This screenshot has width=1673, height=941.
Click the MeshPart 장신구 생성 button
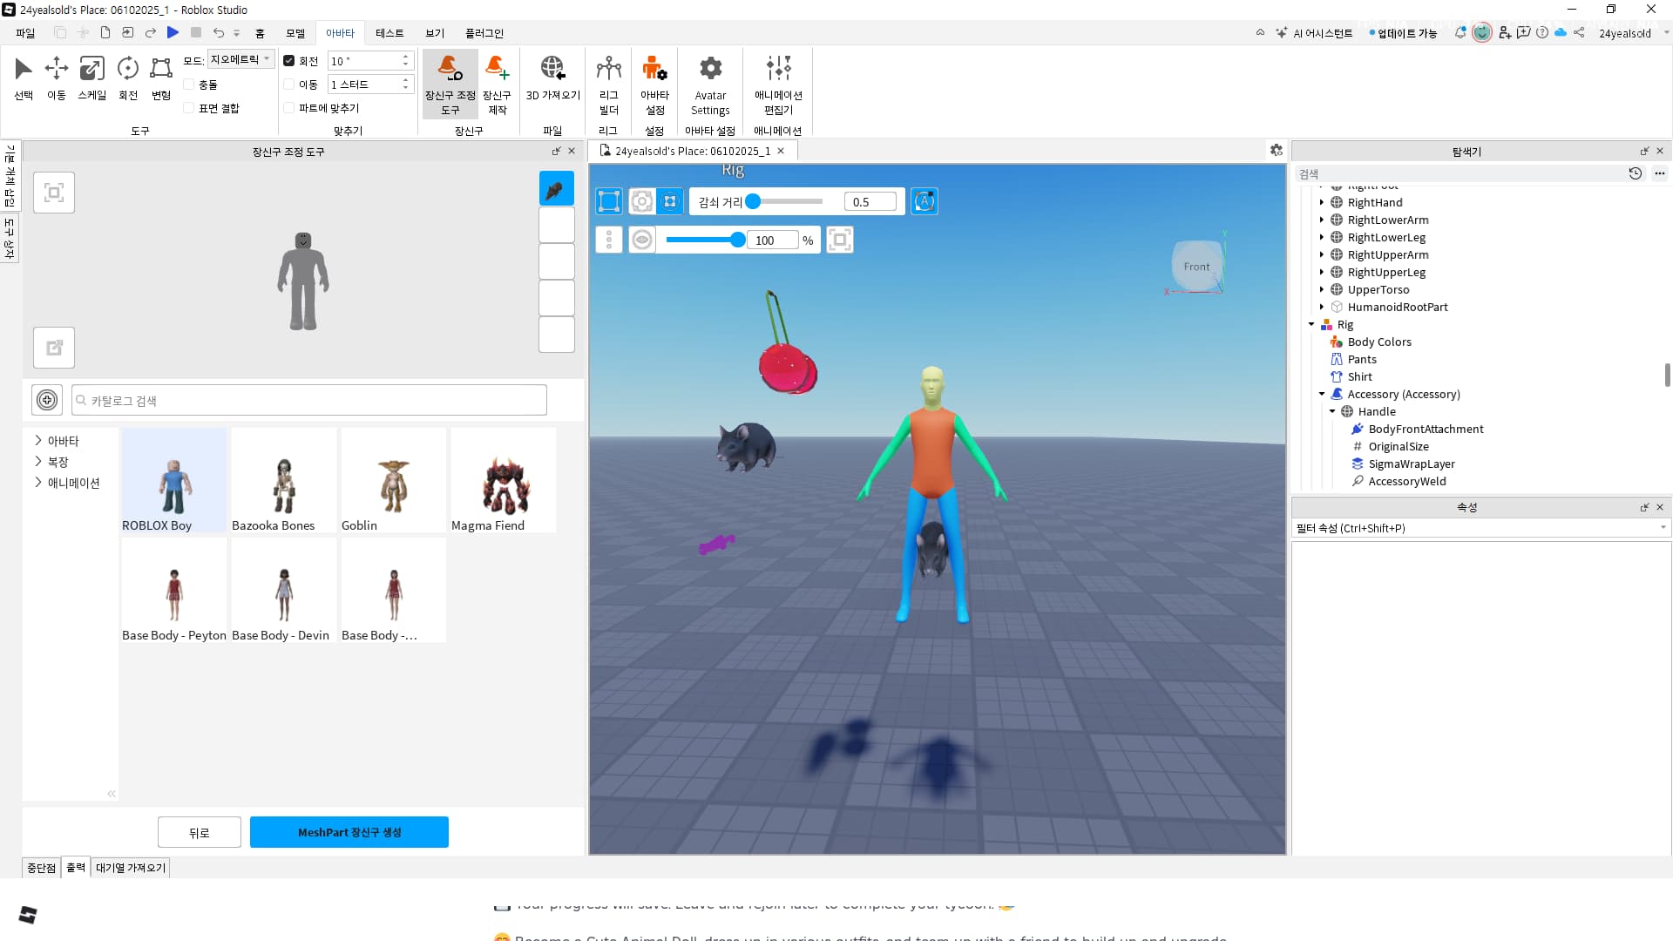[x=349, y=832]
